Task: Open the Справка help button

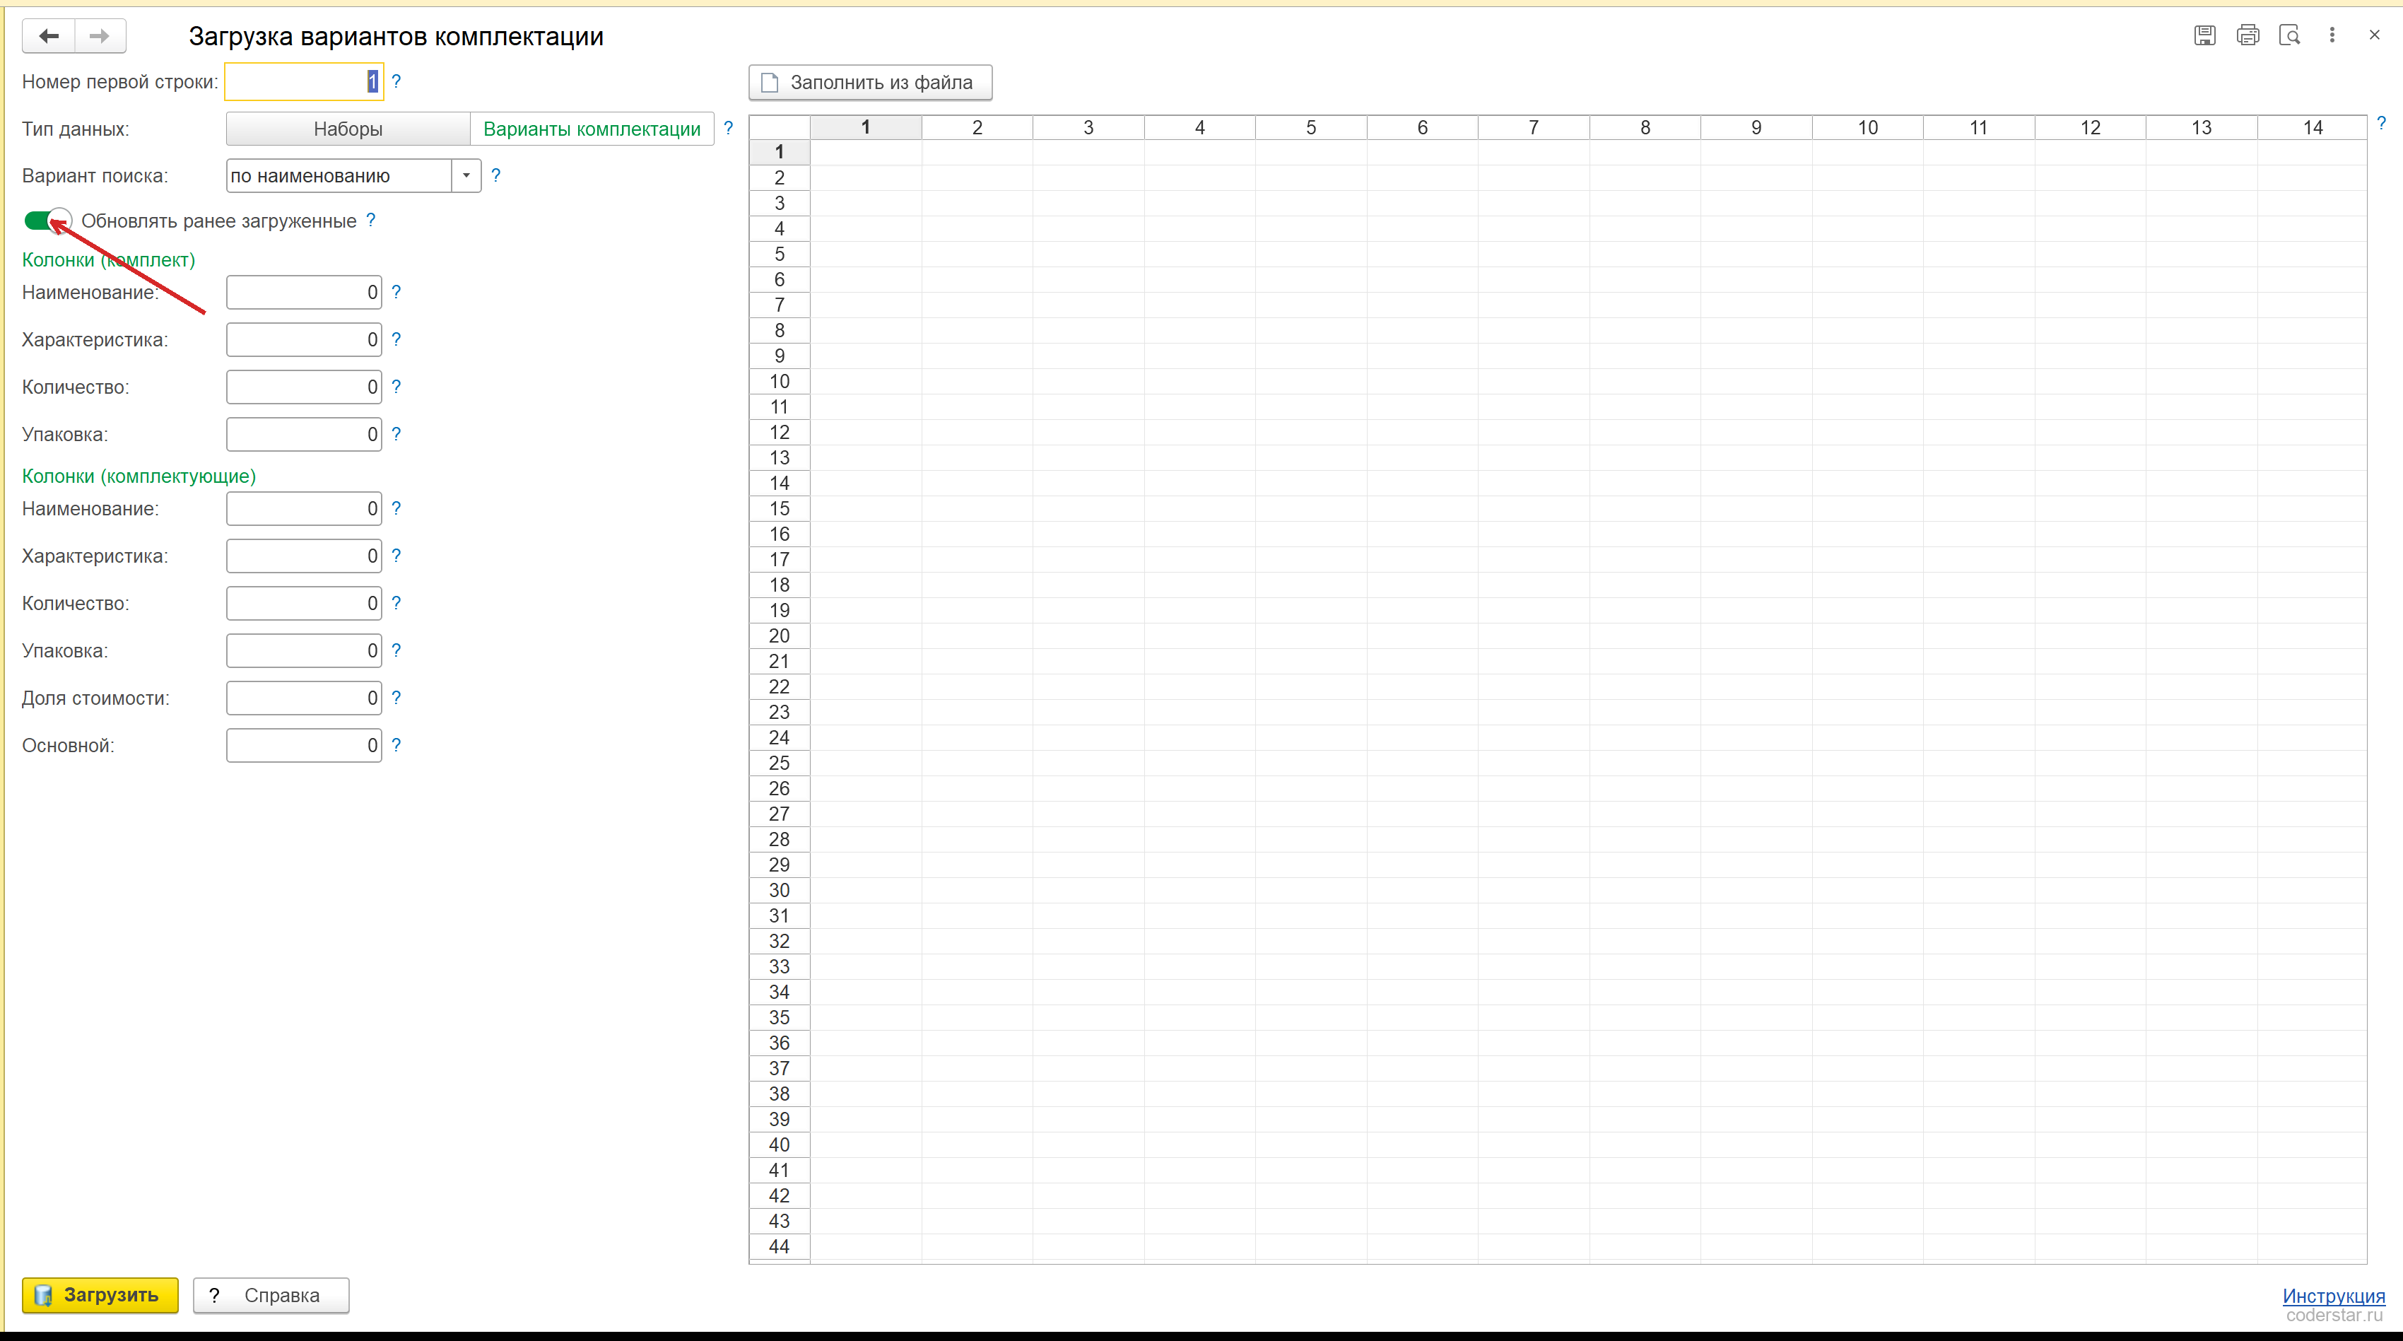Action: pos(271,1295)
